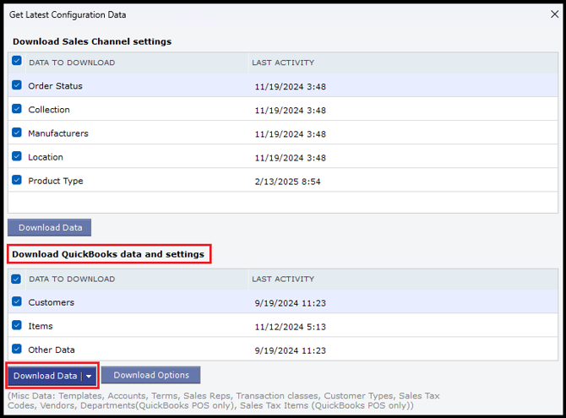Uncheck the Collection checkbox

tap(17, 109)
